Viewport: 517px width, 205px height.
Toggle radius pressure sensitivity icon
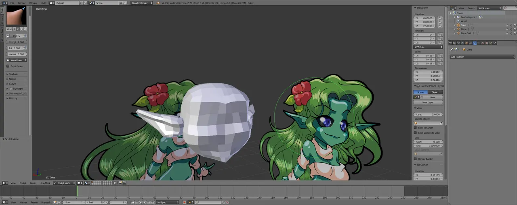tap(25, 36)
